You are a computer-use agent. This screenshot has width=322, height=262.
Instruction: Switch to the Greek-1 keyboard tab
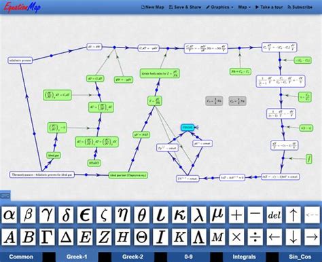pos(77,257)
